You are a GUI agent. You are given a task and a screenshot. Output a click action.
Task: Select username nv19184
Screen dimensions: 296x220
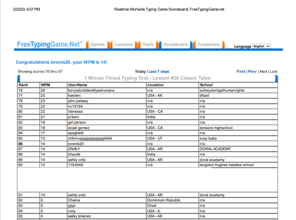coord(75,106)
